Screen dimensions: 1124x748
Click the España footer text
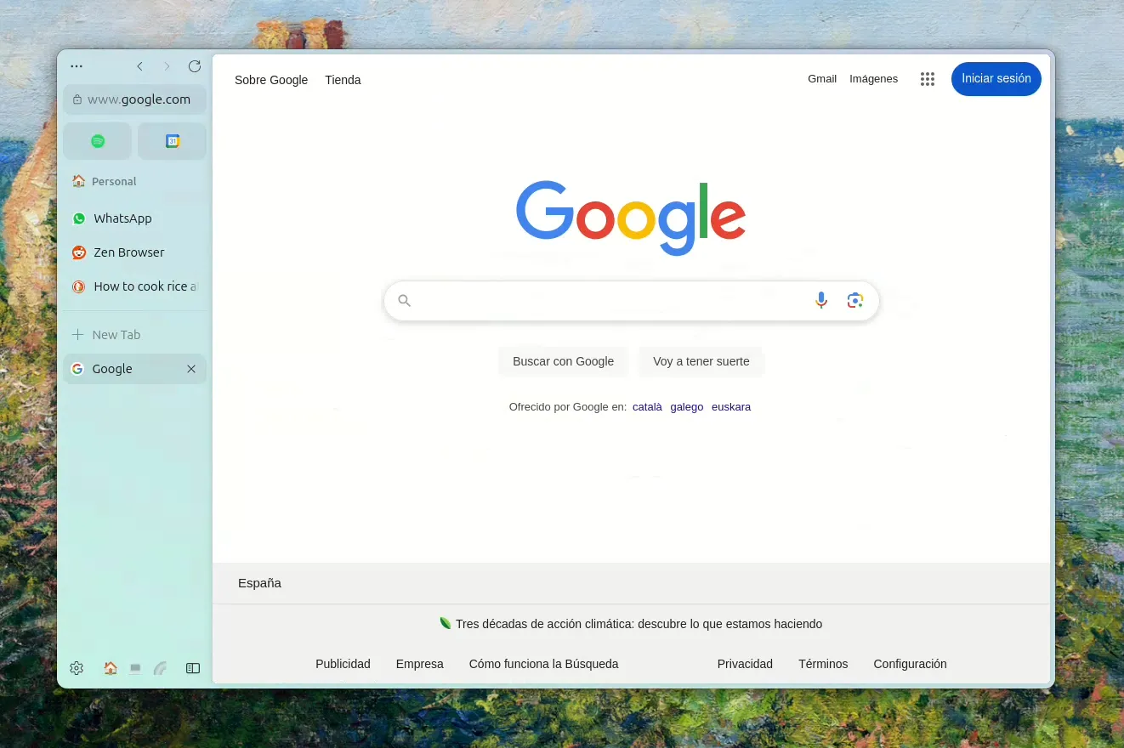[259, 583]
